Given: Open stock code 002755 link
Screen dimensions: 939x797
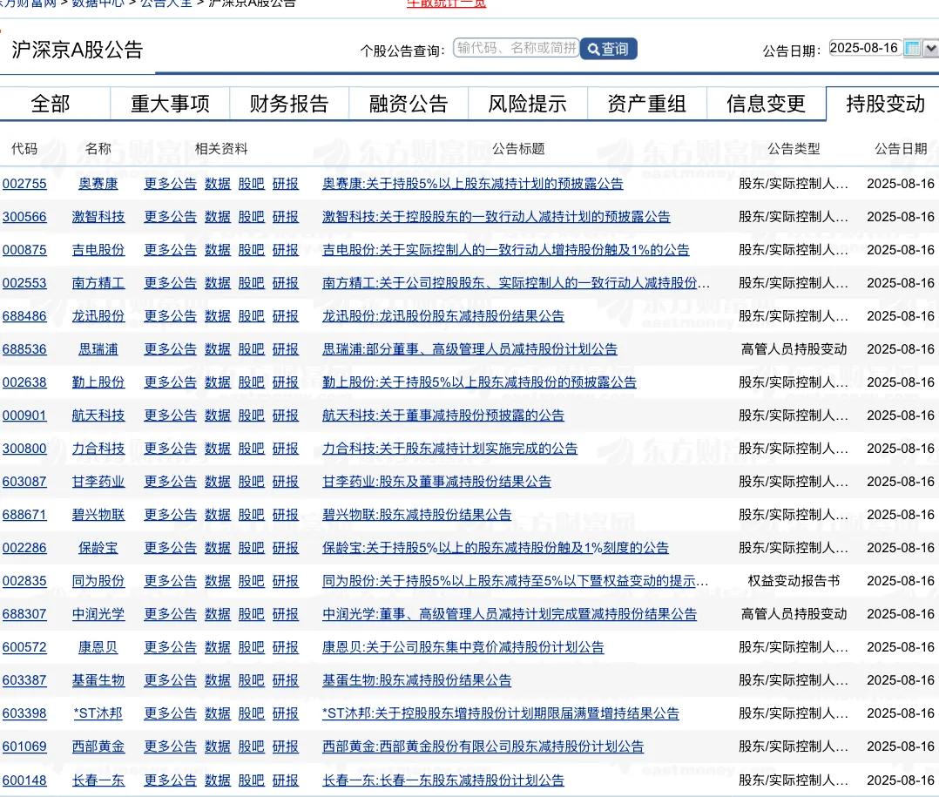Looking at the screenshot, I should click(24, 184).
